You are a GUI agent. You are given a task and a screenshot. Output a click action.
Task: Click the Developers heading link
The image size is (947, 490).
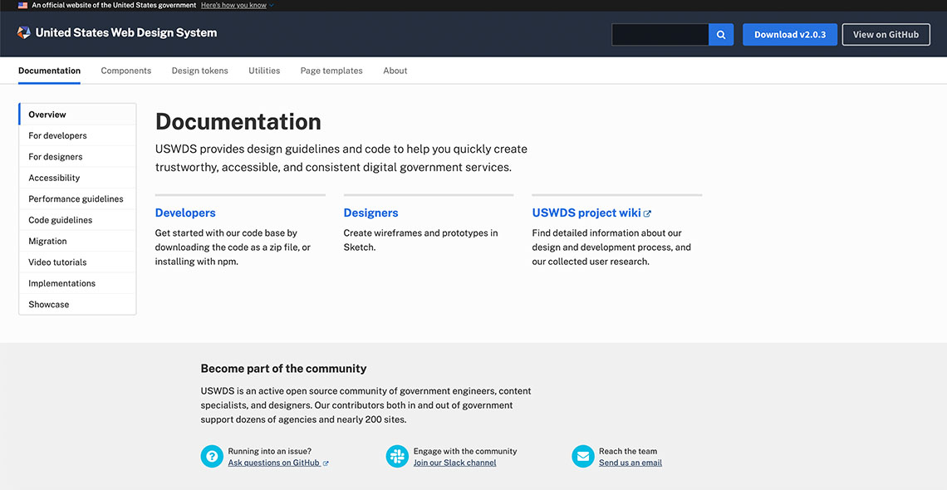[x=185, y=213]
